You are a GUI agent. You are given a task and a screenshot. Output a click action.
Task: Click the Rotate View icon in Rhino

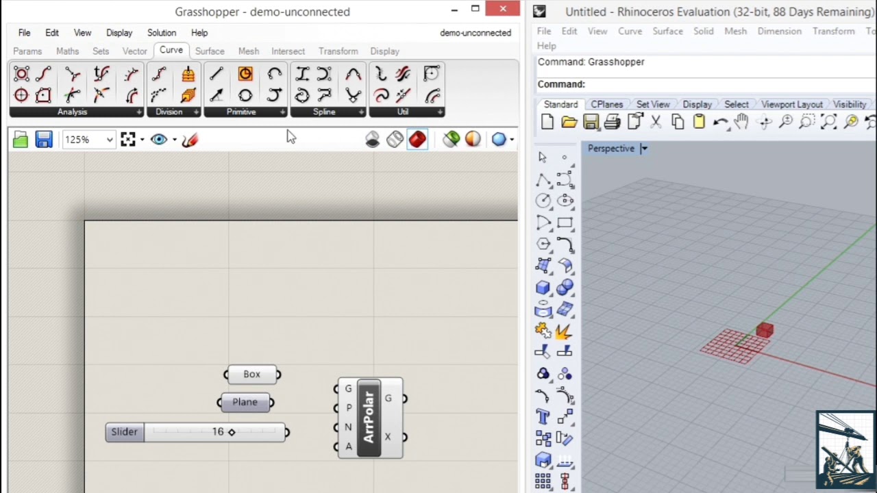click(764, 122)
